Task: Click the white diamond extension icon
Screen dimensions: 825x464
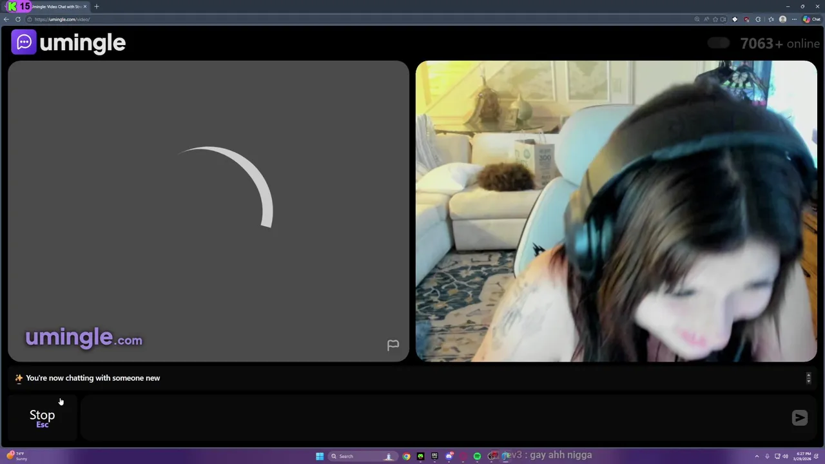Action: tap(735, 19)
